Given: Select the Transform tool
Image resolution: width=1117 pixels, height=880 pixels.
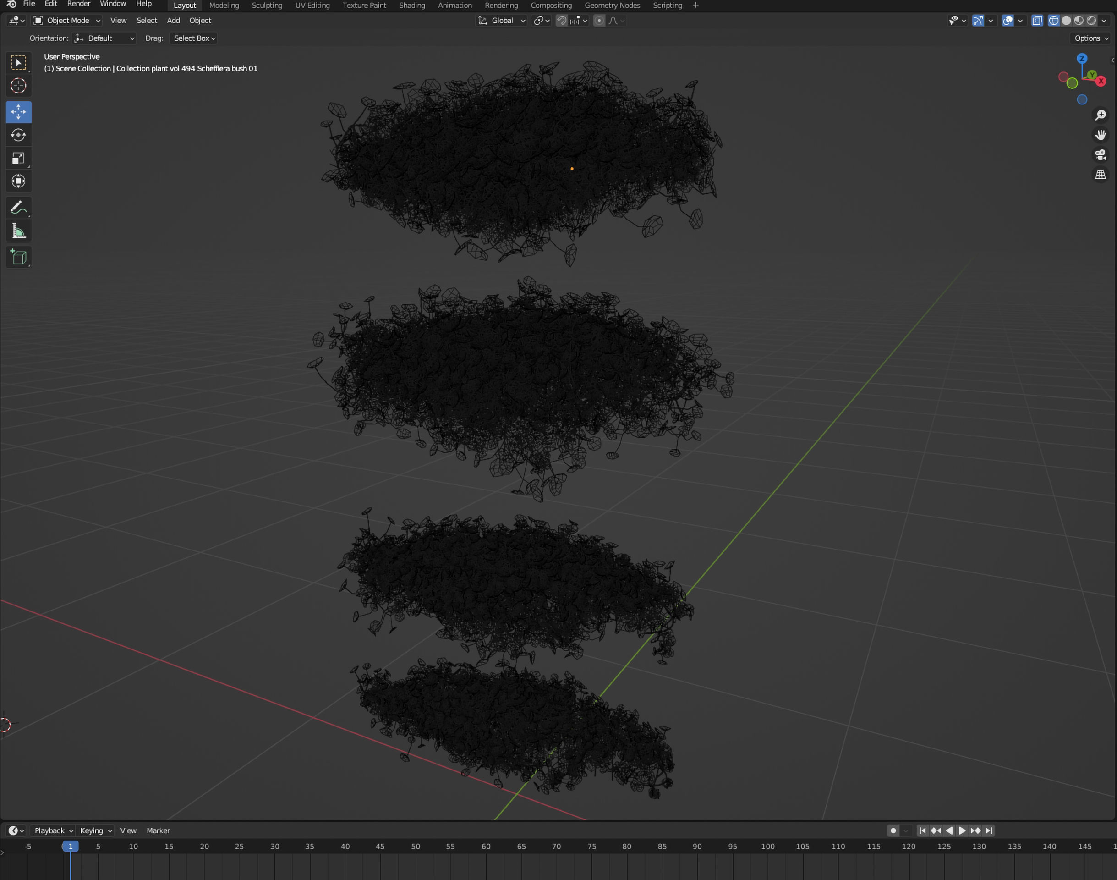Looking at the screenshot, I should click(18, 181).
